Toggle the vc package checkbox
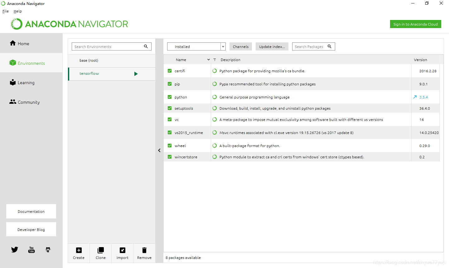The image size is (449, 268). (170, 119)
